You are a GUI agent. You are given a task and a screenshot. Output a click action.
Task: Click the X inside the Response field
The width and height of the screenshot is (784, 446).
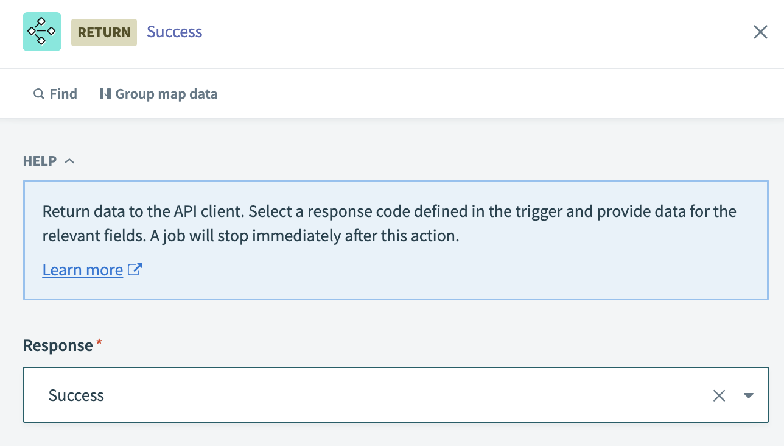tap(719, 395)
